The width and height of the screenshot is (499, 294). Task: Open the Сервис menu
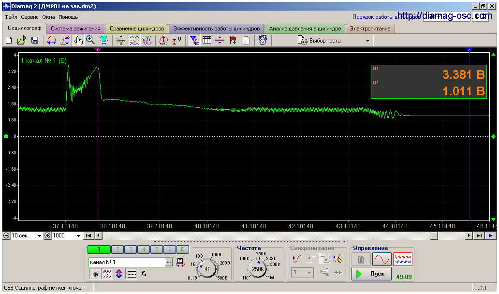coord(29,17)
